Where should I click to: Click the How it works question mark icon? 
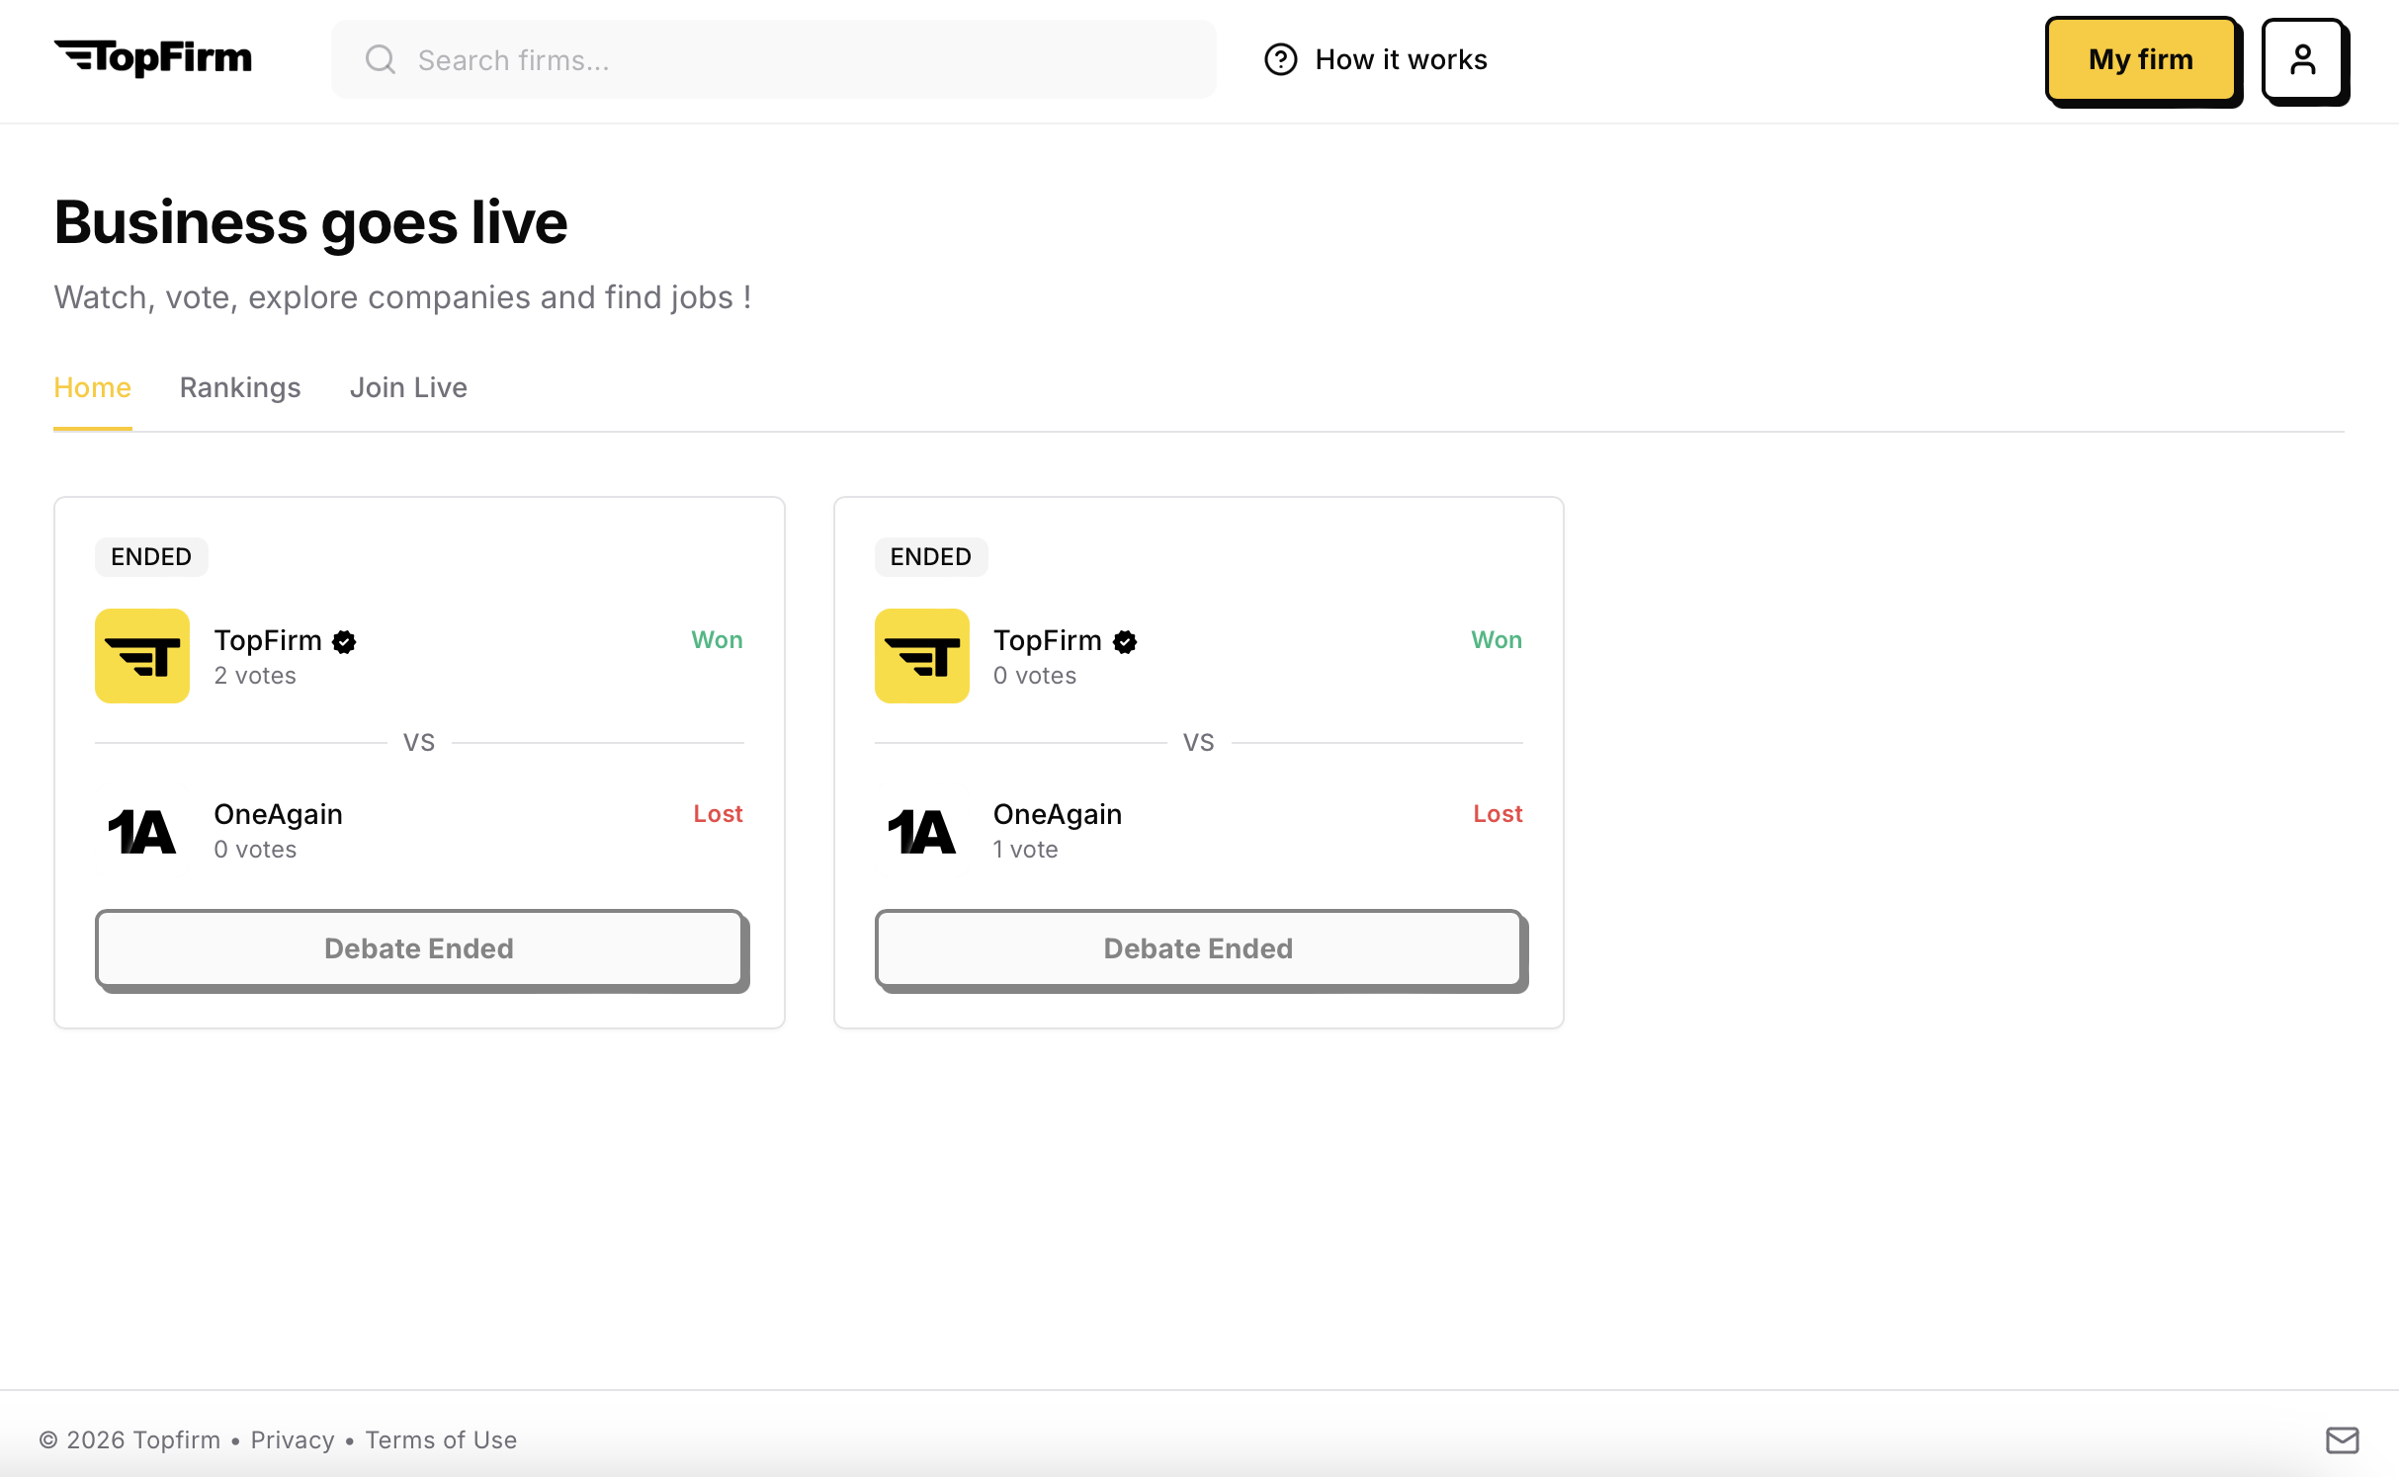(x=1280, y=59)
